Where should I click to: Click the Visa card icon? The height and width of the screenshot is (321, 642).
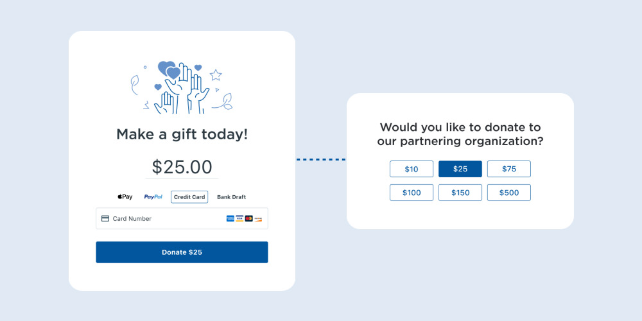click(x=239, y=219)
